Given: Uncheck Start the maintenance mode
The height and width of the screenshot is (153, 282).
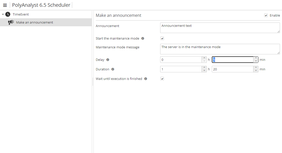Looking at the screenshot, I should (162, 39).
